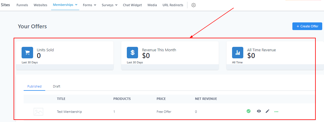The image size is (324, 122).
Task: Click the Revenue This Month dollar icon
Action: click(132, 52)
